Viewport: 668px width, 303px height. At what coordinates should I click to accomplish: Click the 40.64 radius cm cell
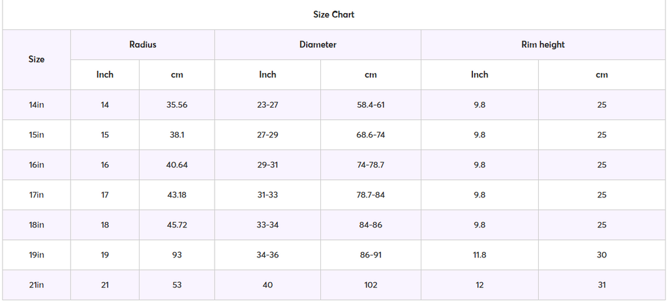(x=177, y=165)
